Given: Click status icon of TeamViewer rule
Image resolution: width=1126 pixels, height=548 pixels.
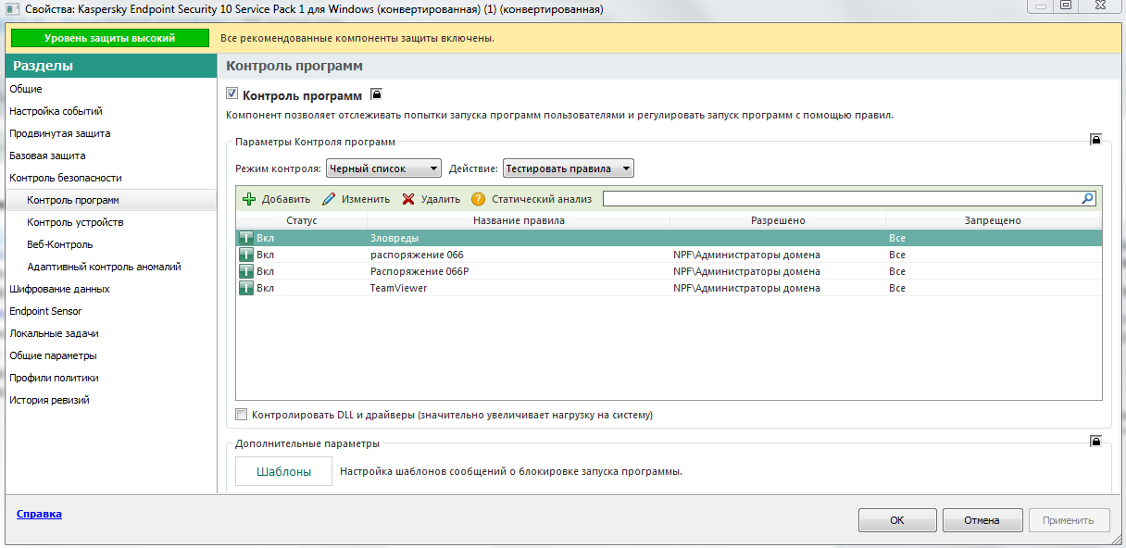Looking at the screenshot, I should (246, 288).
